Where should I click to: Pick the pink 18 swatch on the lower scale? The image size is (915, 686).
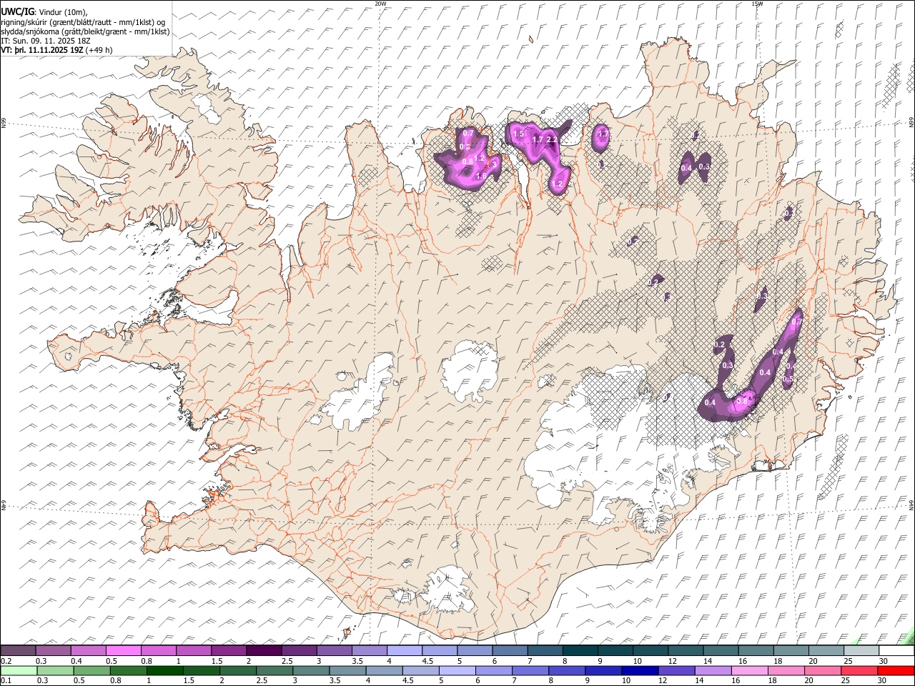(785, 670)
